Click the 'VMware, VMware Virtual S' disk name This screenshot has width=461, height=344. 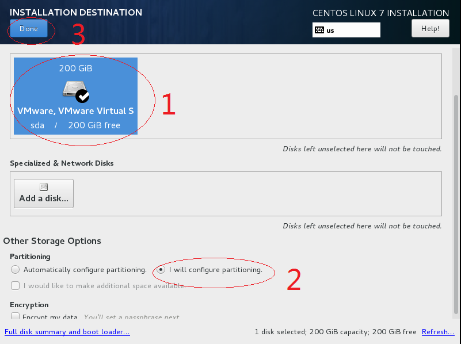point(75,111)
